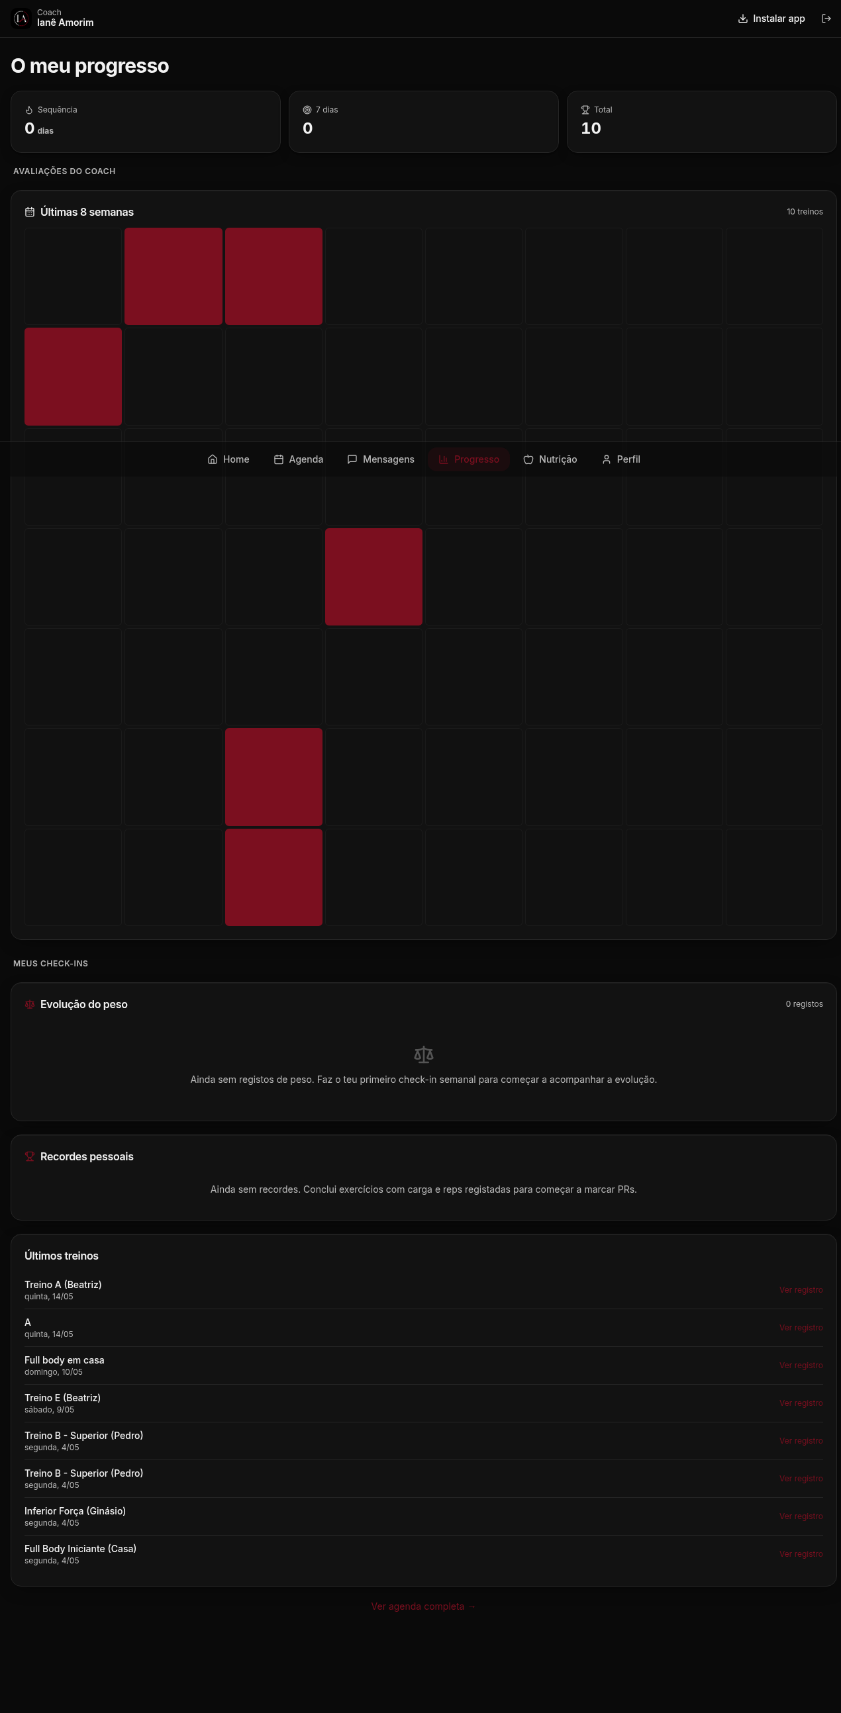Click the Instalar app download icon
Image resolution: width=841 pixels, height=1713 pixels.
[742, 19]
